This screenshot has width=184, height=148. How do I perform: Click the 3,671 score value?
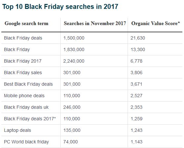pyautogui.click(x=137, y=84)
